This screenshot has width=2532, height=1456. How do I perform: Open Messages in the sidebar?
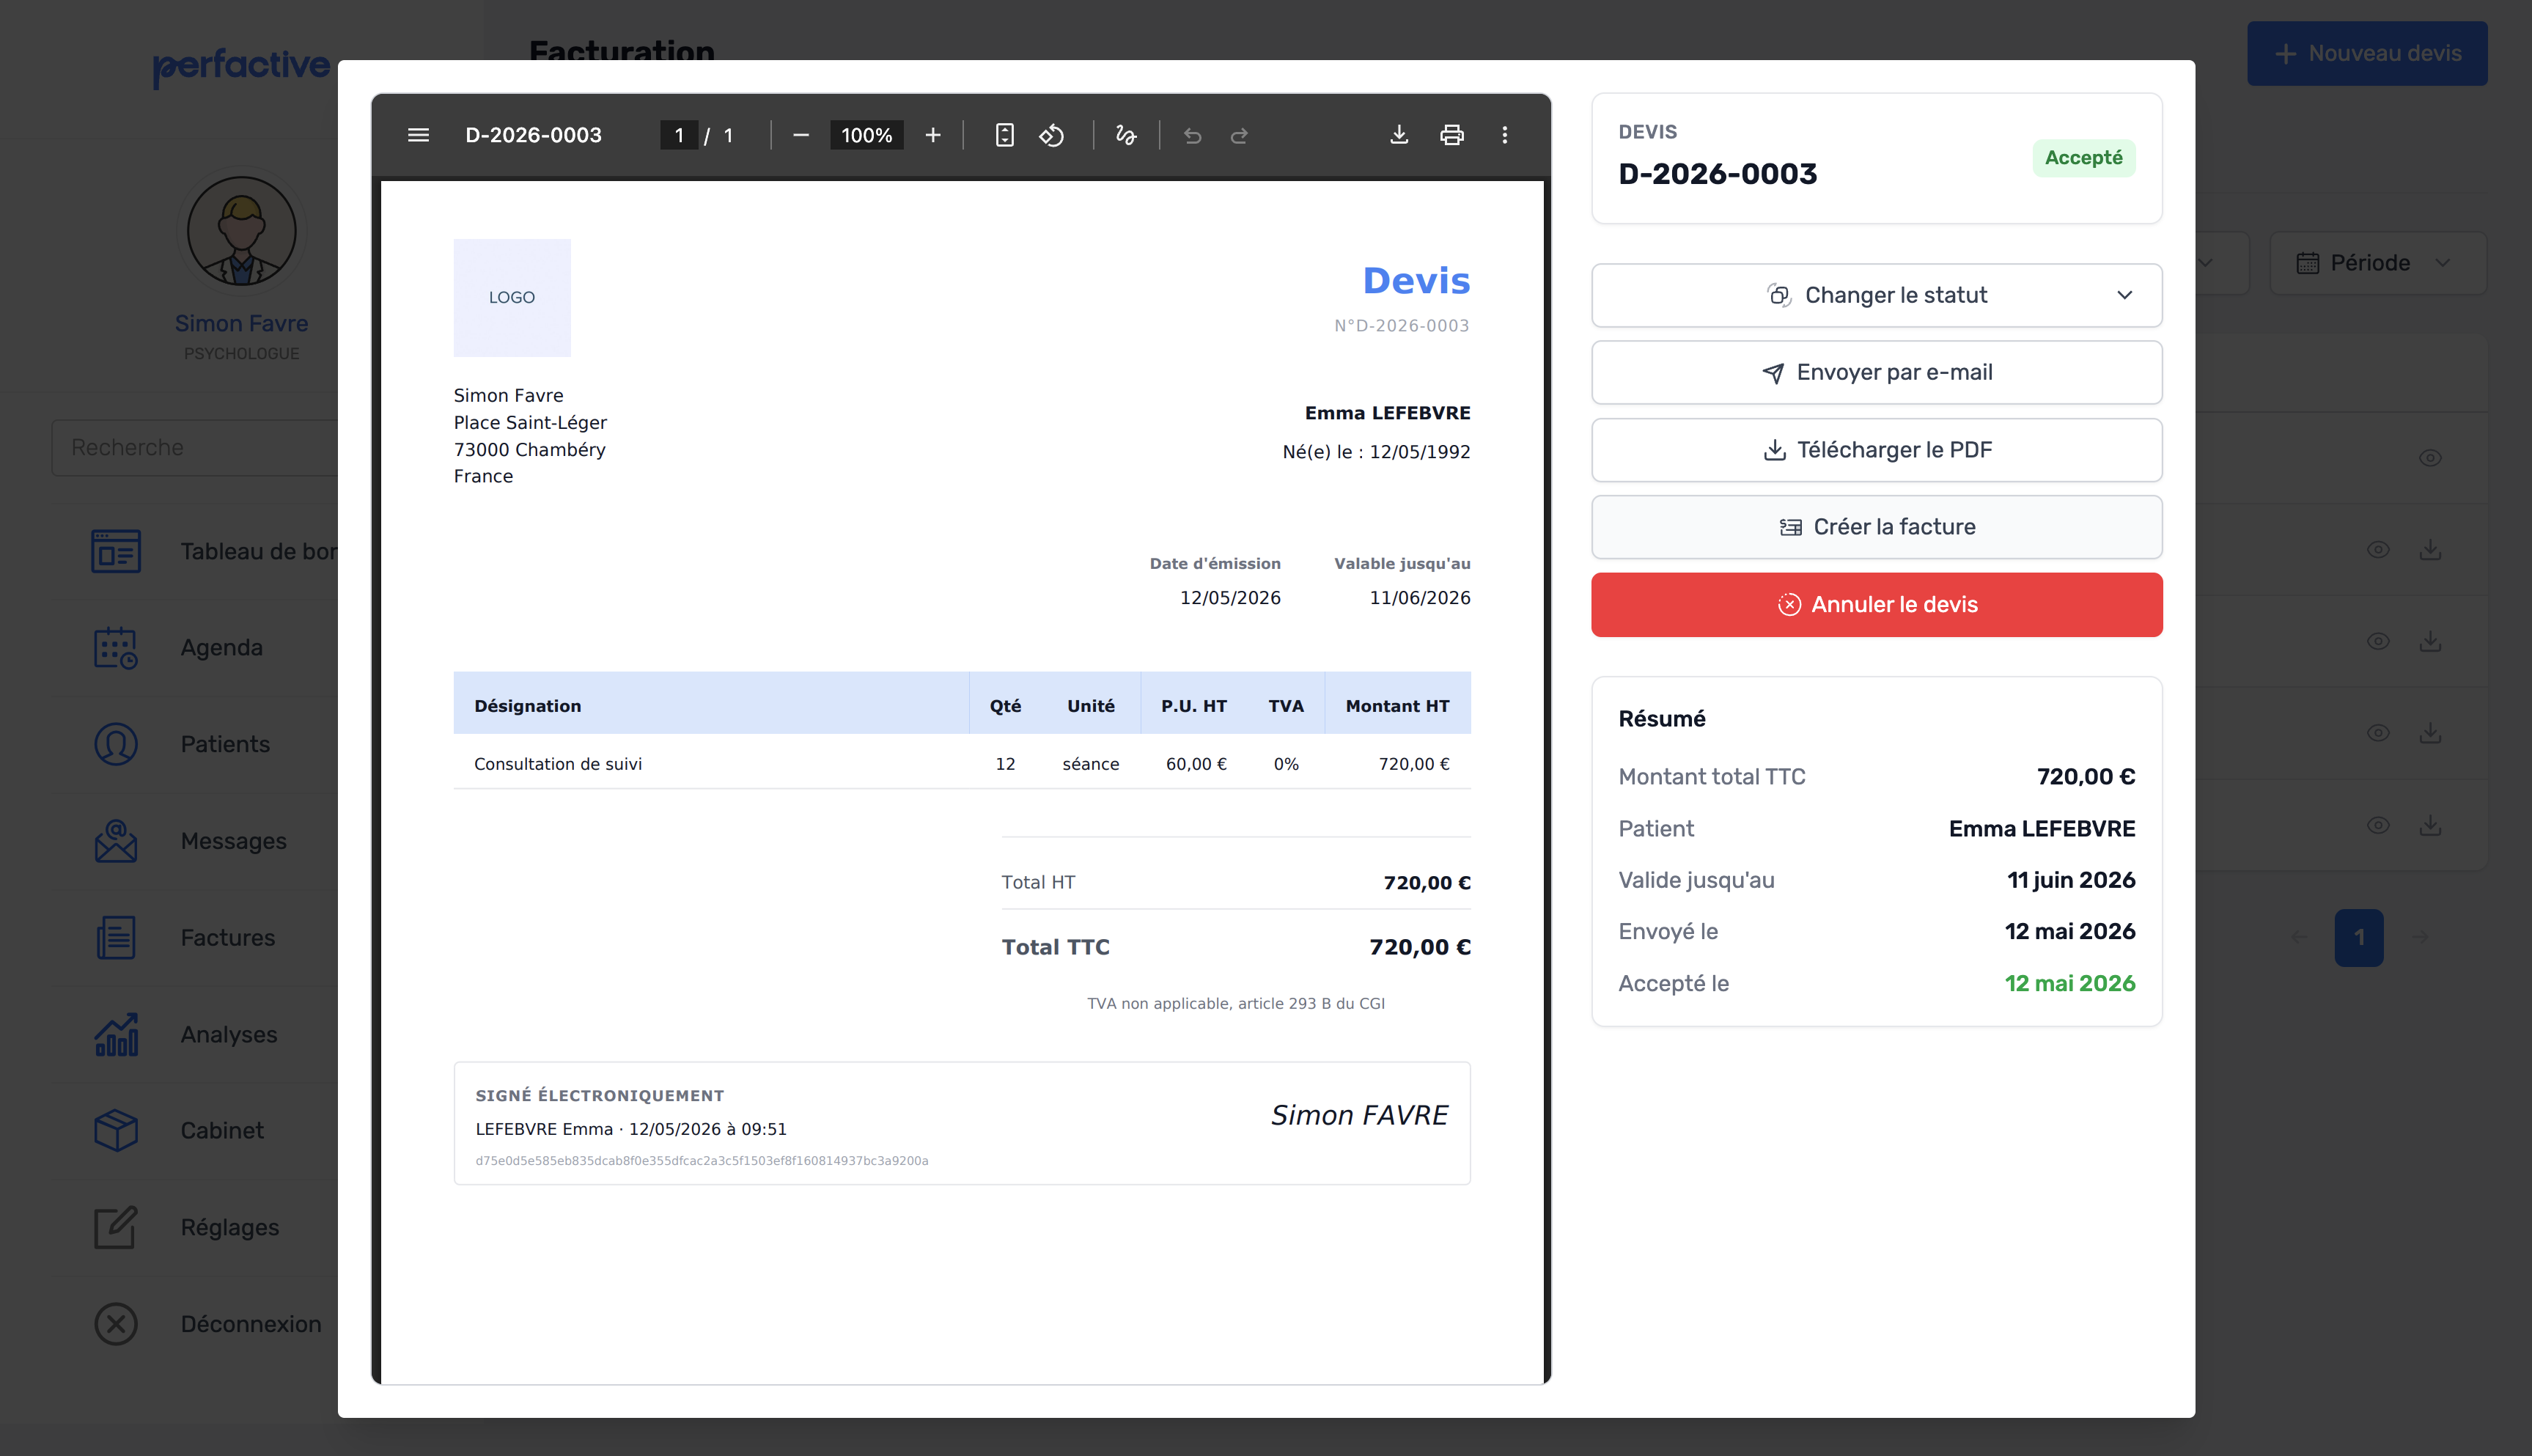tap(234, 841)
